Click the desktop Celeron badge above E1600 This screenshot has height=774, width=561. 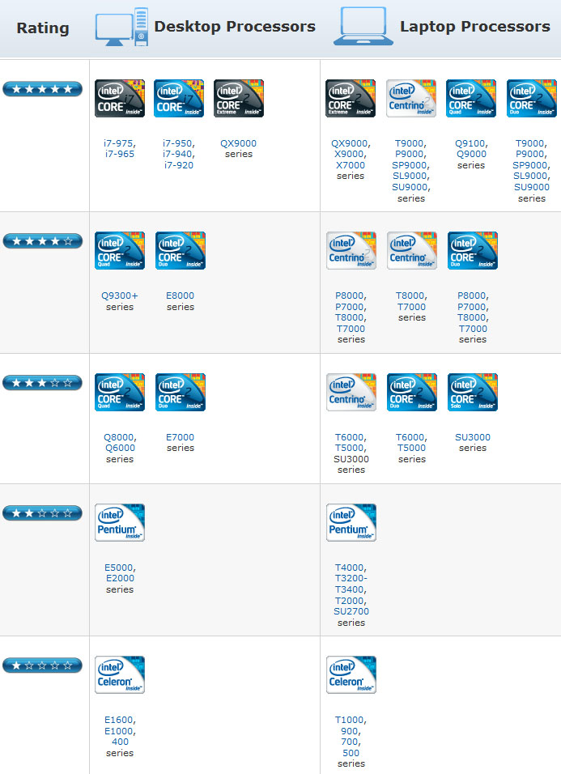(x=120, y=674)
